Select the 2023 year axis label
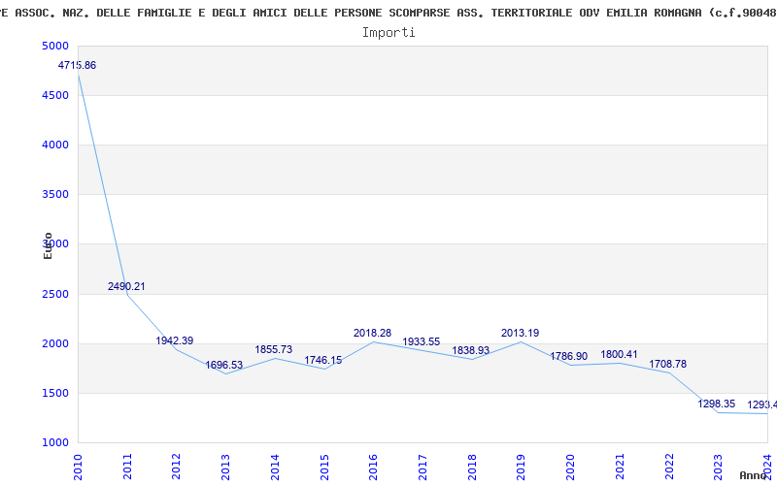This screenshot has height=485, width=777. [719, 464]
